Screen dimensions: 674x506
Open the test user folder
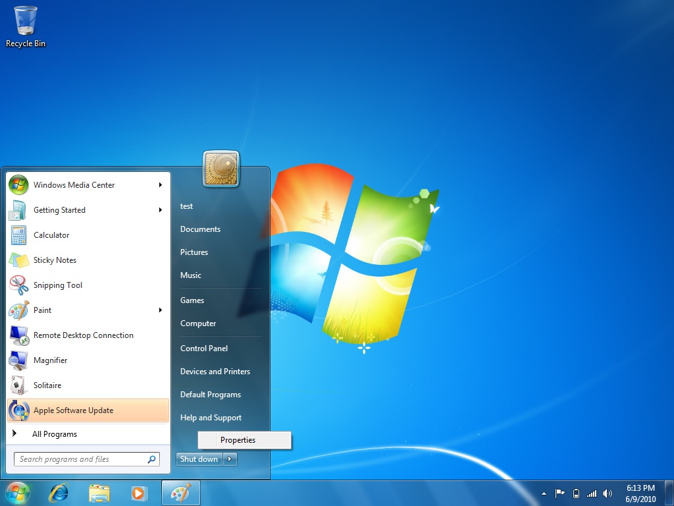click(186, 206)
